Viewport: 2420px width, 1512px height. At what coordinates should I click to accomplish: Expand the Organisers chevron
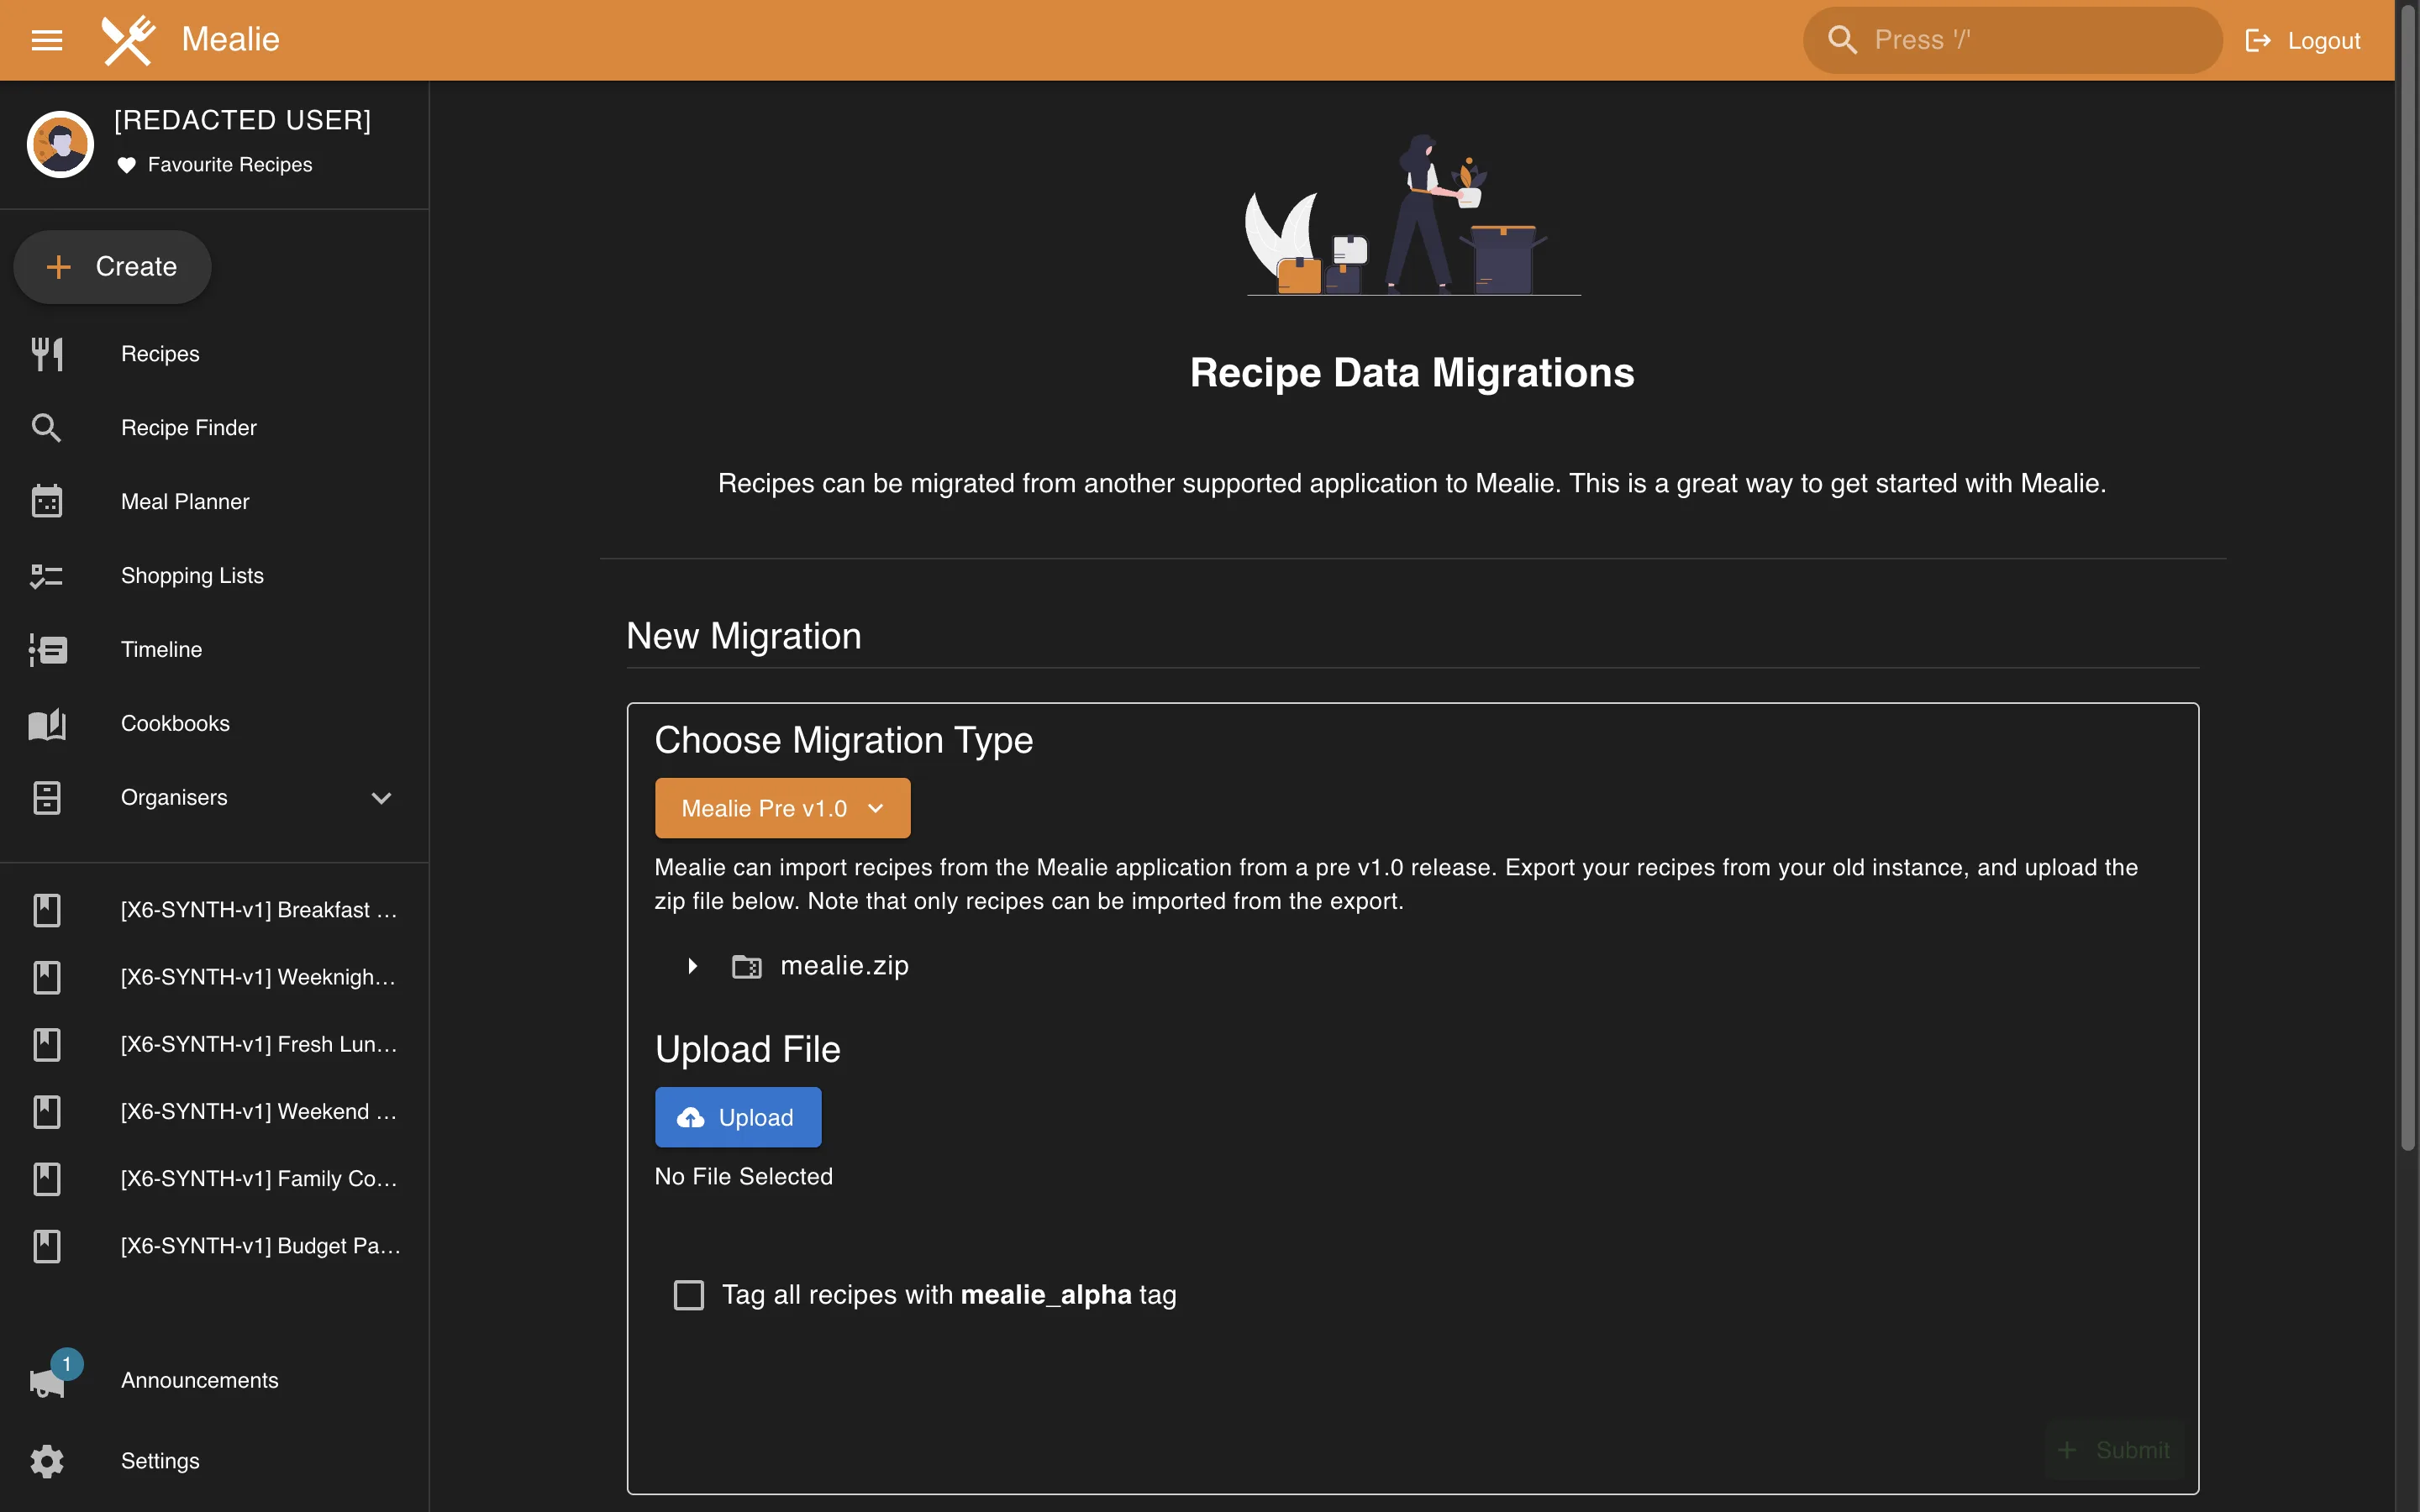click(x=381, y=798)
